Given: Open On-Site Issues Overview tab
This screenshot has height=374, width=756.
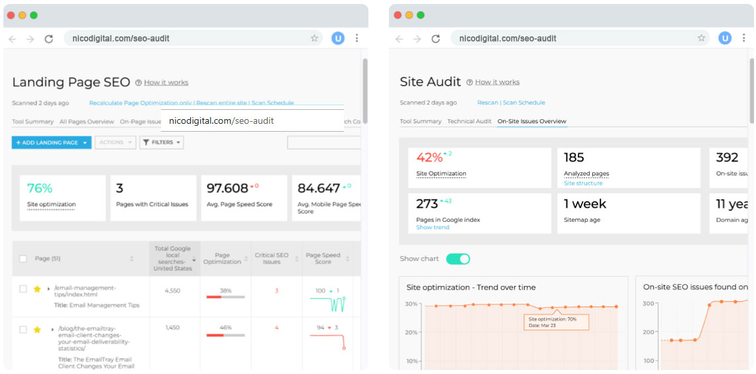Looking at the screenshot, I should pyautogui.click(x=532, y=121).
